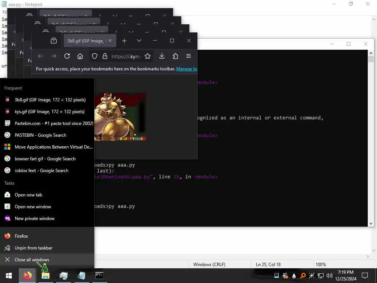Open 3b8.gif entry in the Frequent list
This screenshot has width=377, height=283.
pos(47,99)
